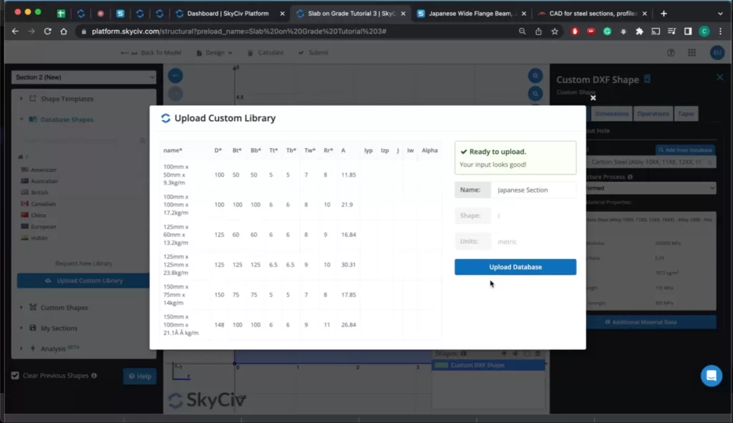Close the Custom DXF Shape panel
Screen dimensions: 733x423
720,77
